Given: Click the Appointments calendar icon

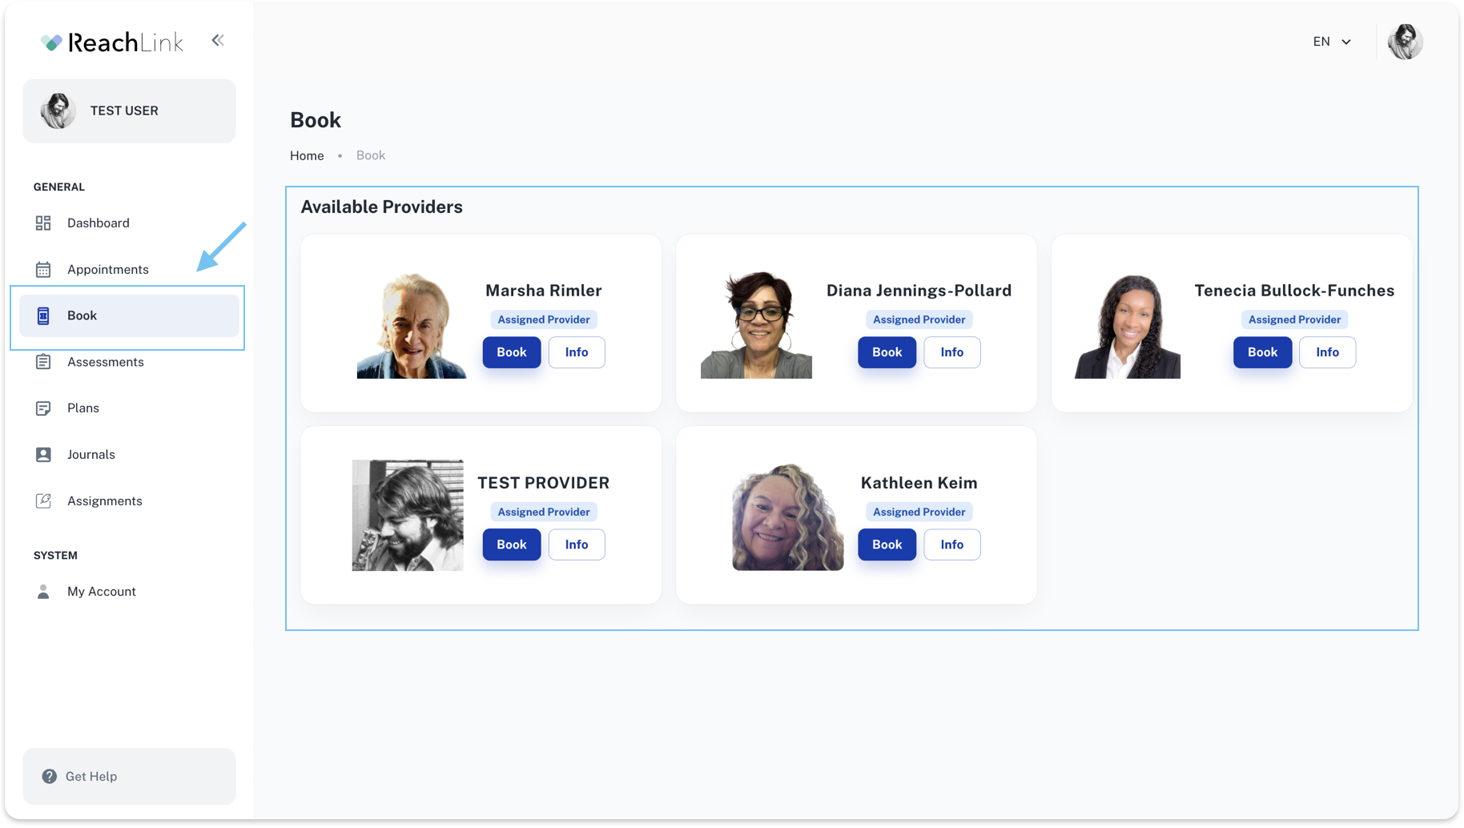Looking at the screenshot, I should point(43,270).
